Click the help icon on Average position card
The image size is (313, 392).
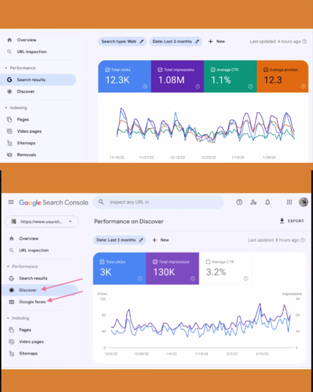pyautogui.click(x=303, y=86)
